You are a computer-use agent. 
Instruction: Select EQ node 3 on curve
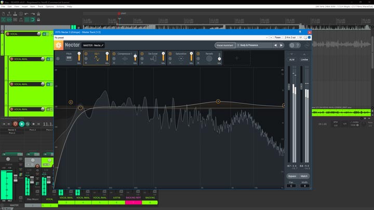click(x=218, y=102)
